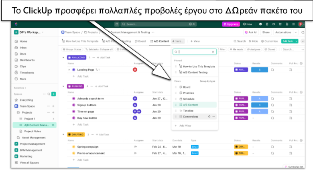This screenshot has width=313, height=176.
Task: Click the RUN status badge on Adwords search term
Action: coord(241,99)
